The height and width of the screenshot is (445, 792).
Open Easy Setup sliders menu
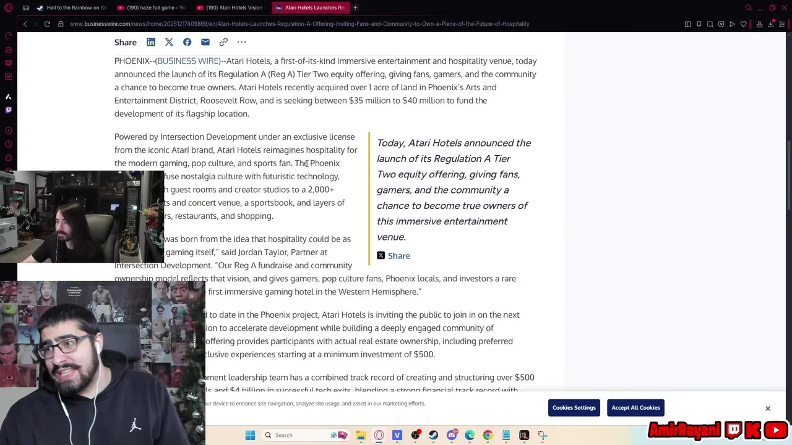pyautogui.click(x=782, y=24)
